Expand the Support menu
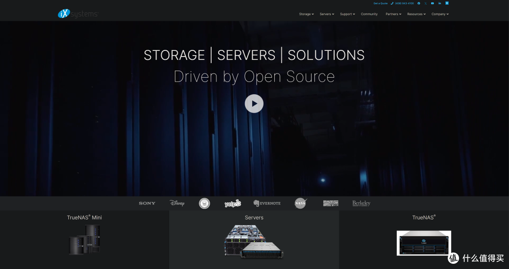 coord(347,14)
